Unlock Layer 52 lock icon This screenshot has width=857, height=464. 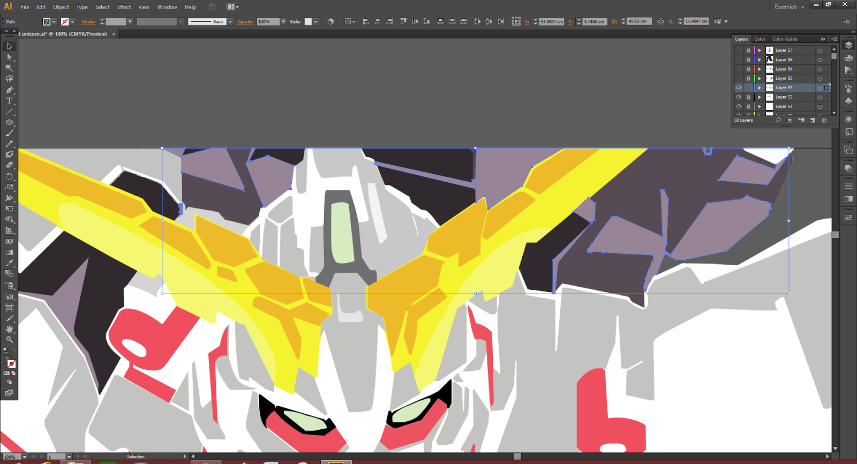(x=748, y=97)
